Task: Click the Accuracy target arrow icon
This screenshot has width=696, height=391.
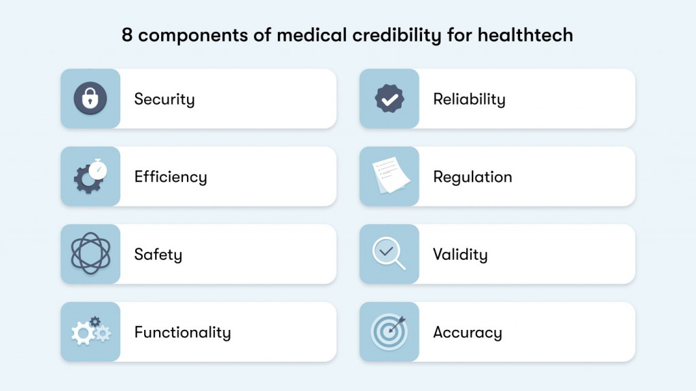Action: tap(389, 332)
